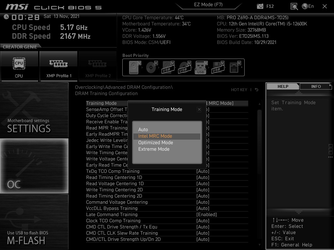
Task: Open Read Timing Centering 2D value
Action: point(203,196)
